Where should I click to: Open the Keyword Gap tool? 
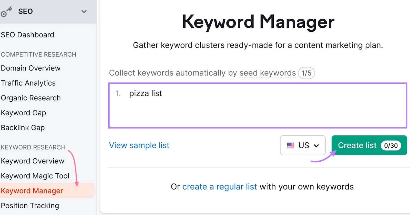[x=23, y=113]
